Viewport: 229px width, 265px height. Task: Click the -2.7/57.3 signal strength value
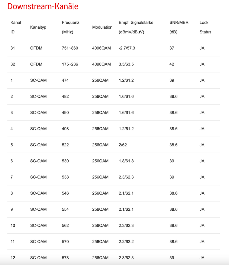coord(127,48)
